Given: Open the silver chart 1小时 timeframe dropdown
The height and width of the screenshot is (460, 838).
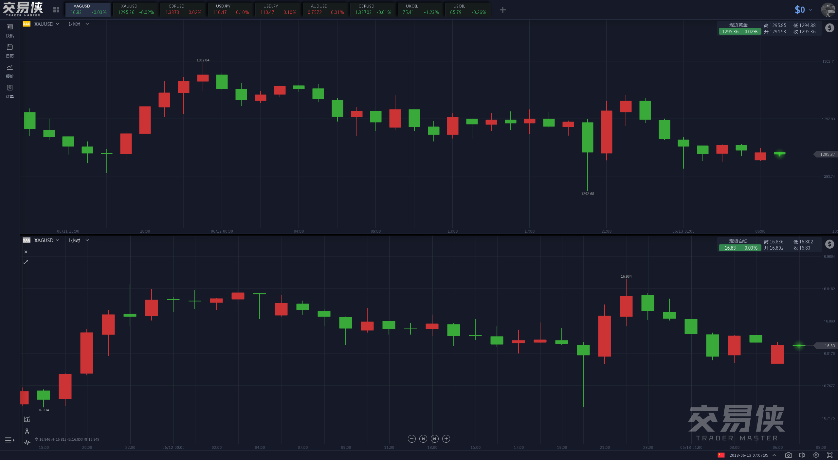Looking at the screenshot, I should point(79,240).
